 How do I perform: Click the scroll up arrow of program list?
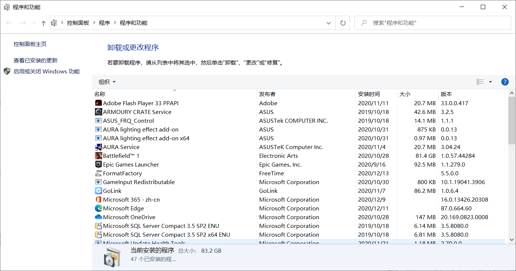click(512, 93)
